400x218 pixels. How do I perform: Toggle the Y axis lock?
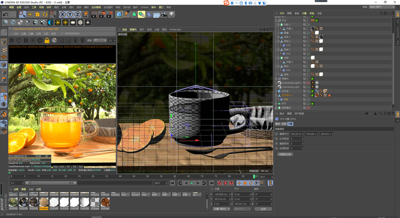(70, 15)
